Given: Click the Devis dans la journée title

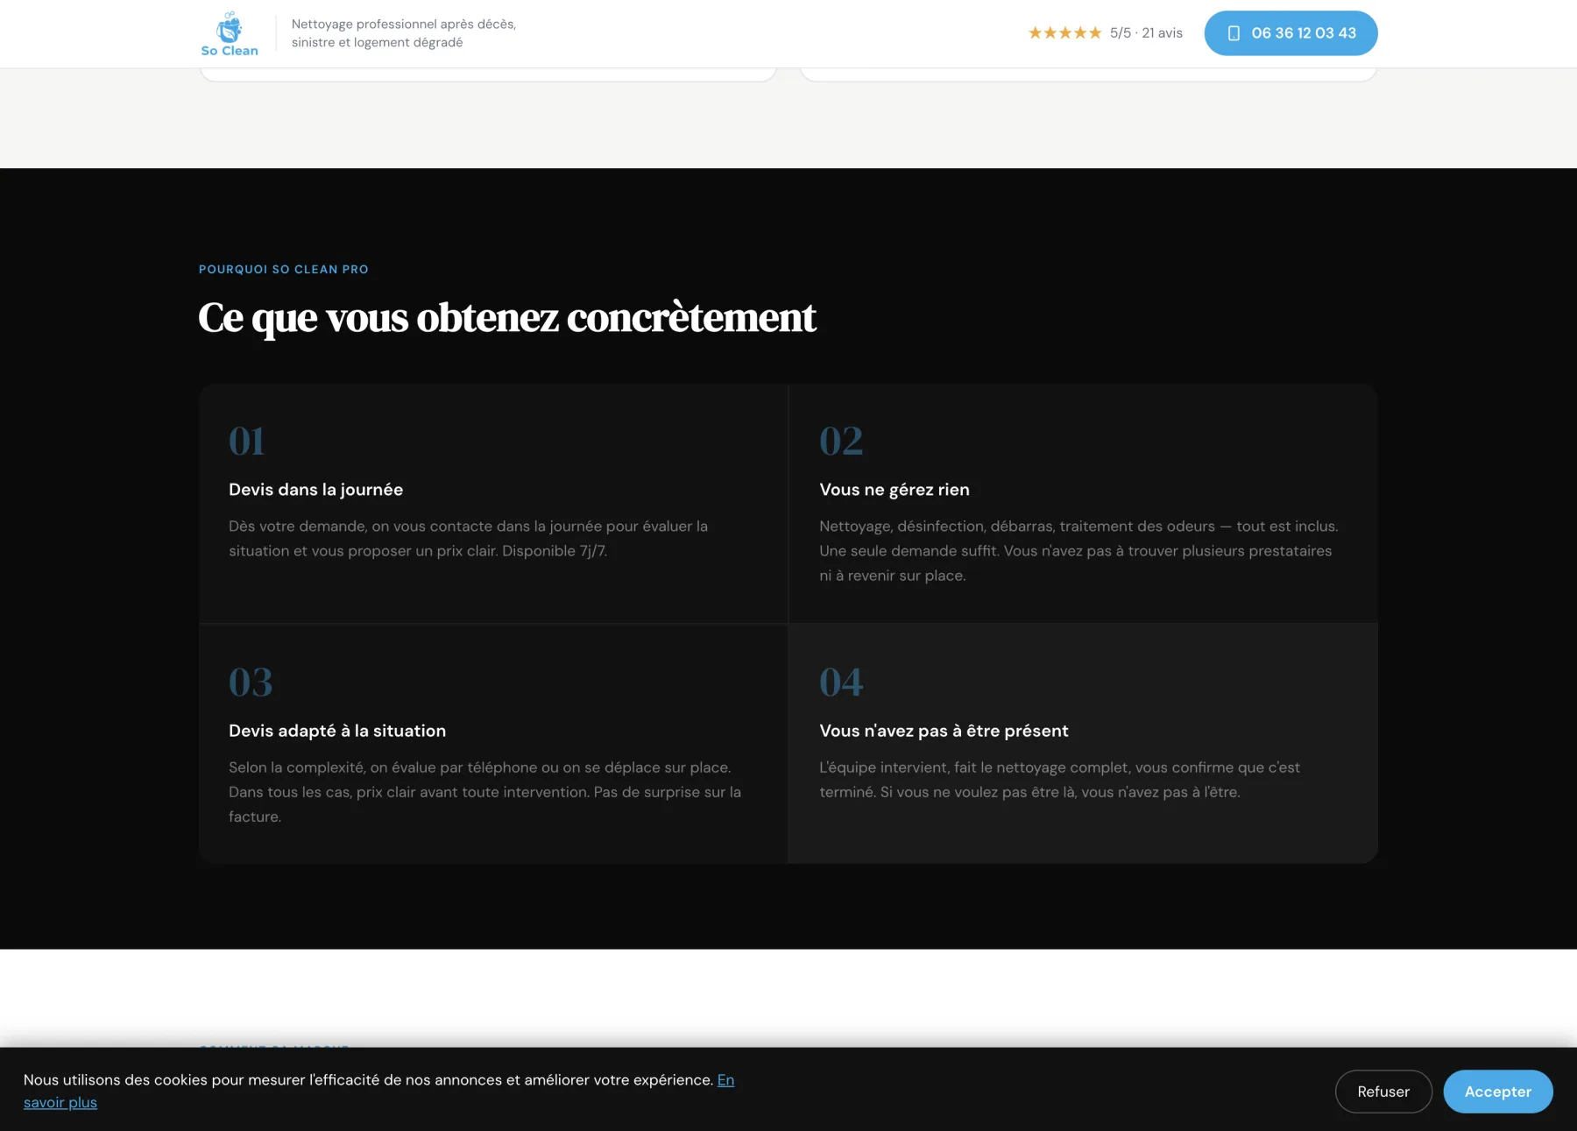Looking at the screenshot, I should click(315, 490).
